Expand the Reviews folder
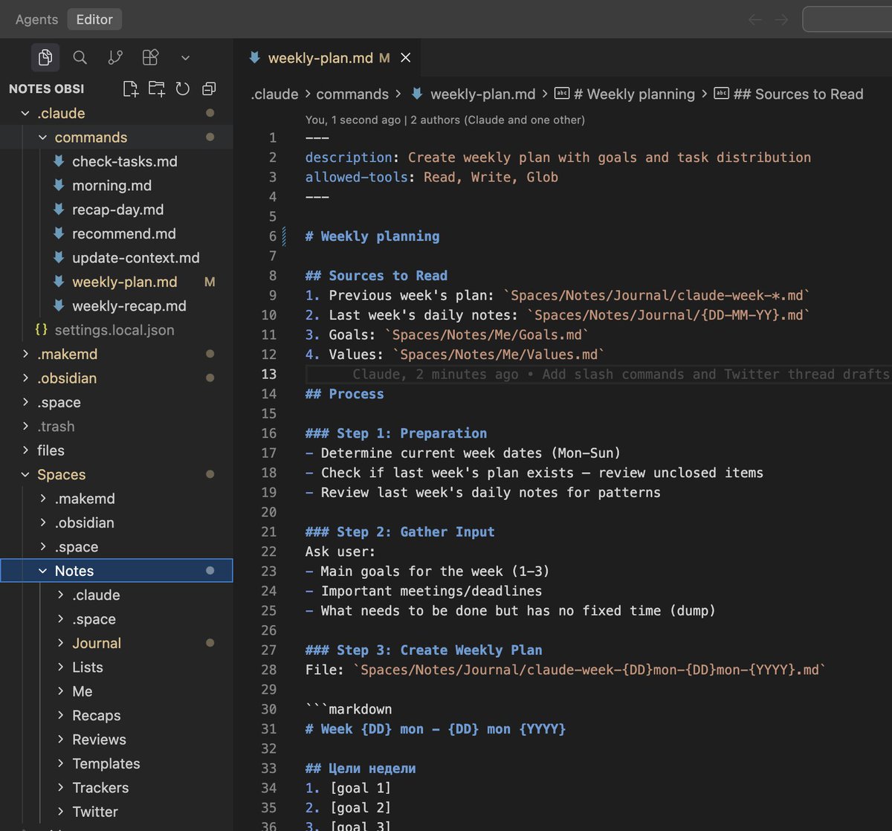The width and height of the screenshot is (892, 831). point(116,740)
